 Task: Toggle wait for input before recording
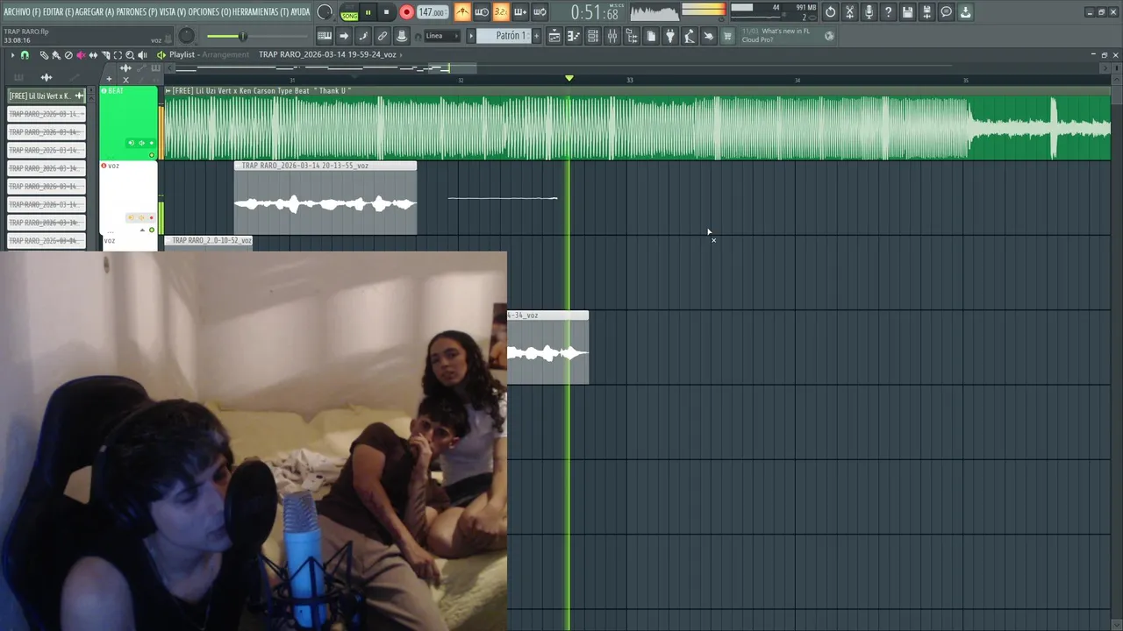482,12
